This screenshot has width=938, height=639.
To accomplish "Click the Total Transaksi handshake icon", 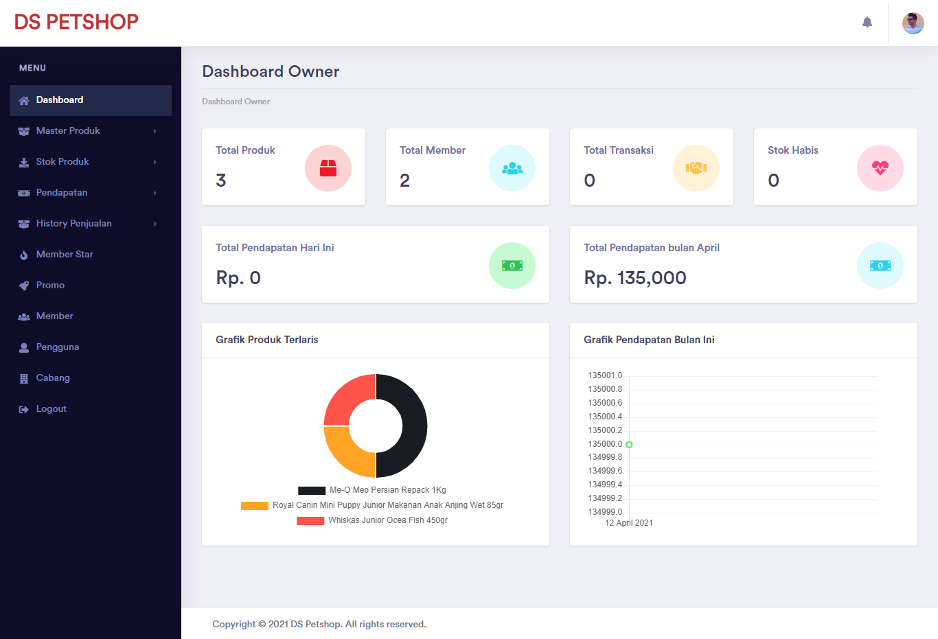I will [x=696, y=168].
